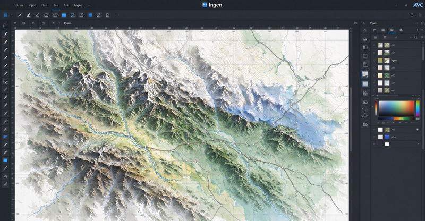The height and width of the screenshot is (221, 425).
Task: Expand the chevron on the bottom layer row
Action: [419, 144]
